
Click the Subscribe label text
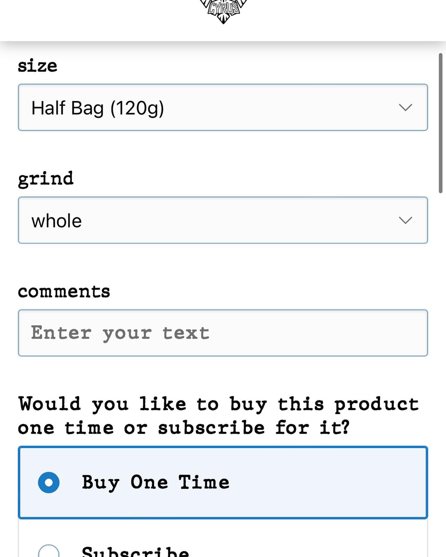tap(135, 552)
